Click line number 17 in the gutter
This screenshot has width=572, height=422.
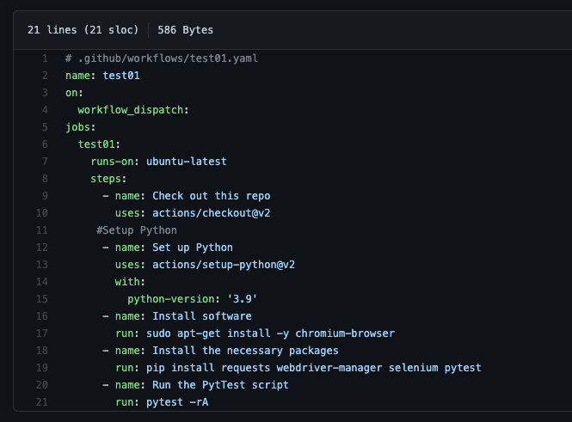[x=42, y=333]
